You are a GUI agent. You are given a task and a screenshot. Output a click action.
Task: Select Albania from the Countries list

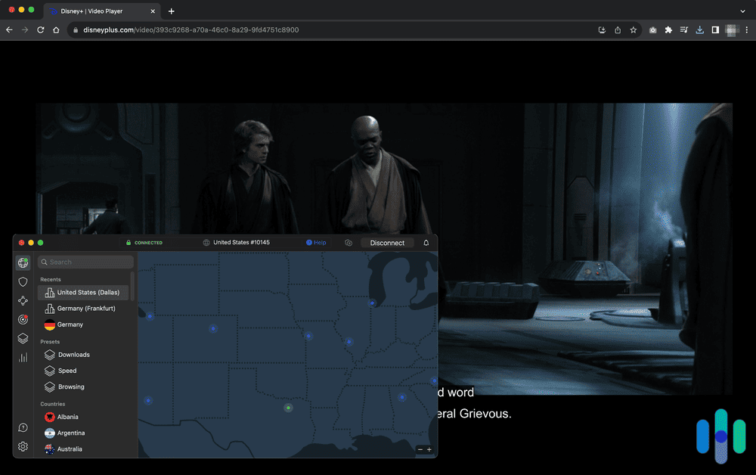point(67,416)
